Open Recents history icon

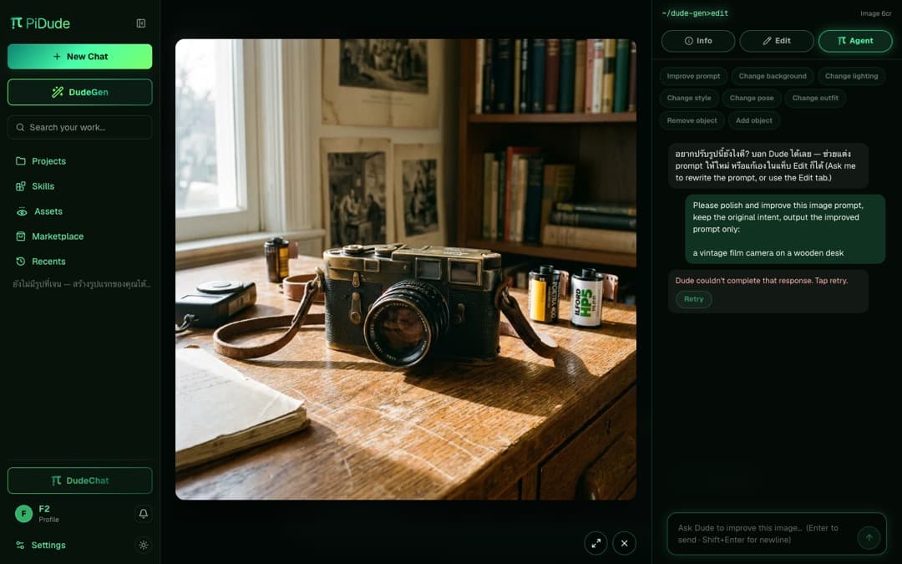point(21,262)
